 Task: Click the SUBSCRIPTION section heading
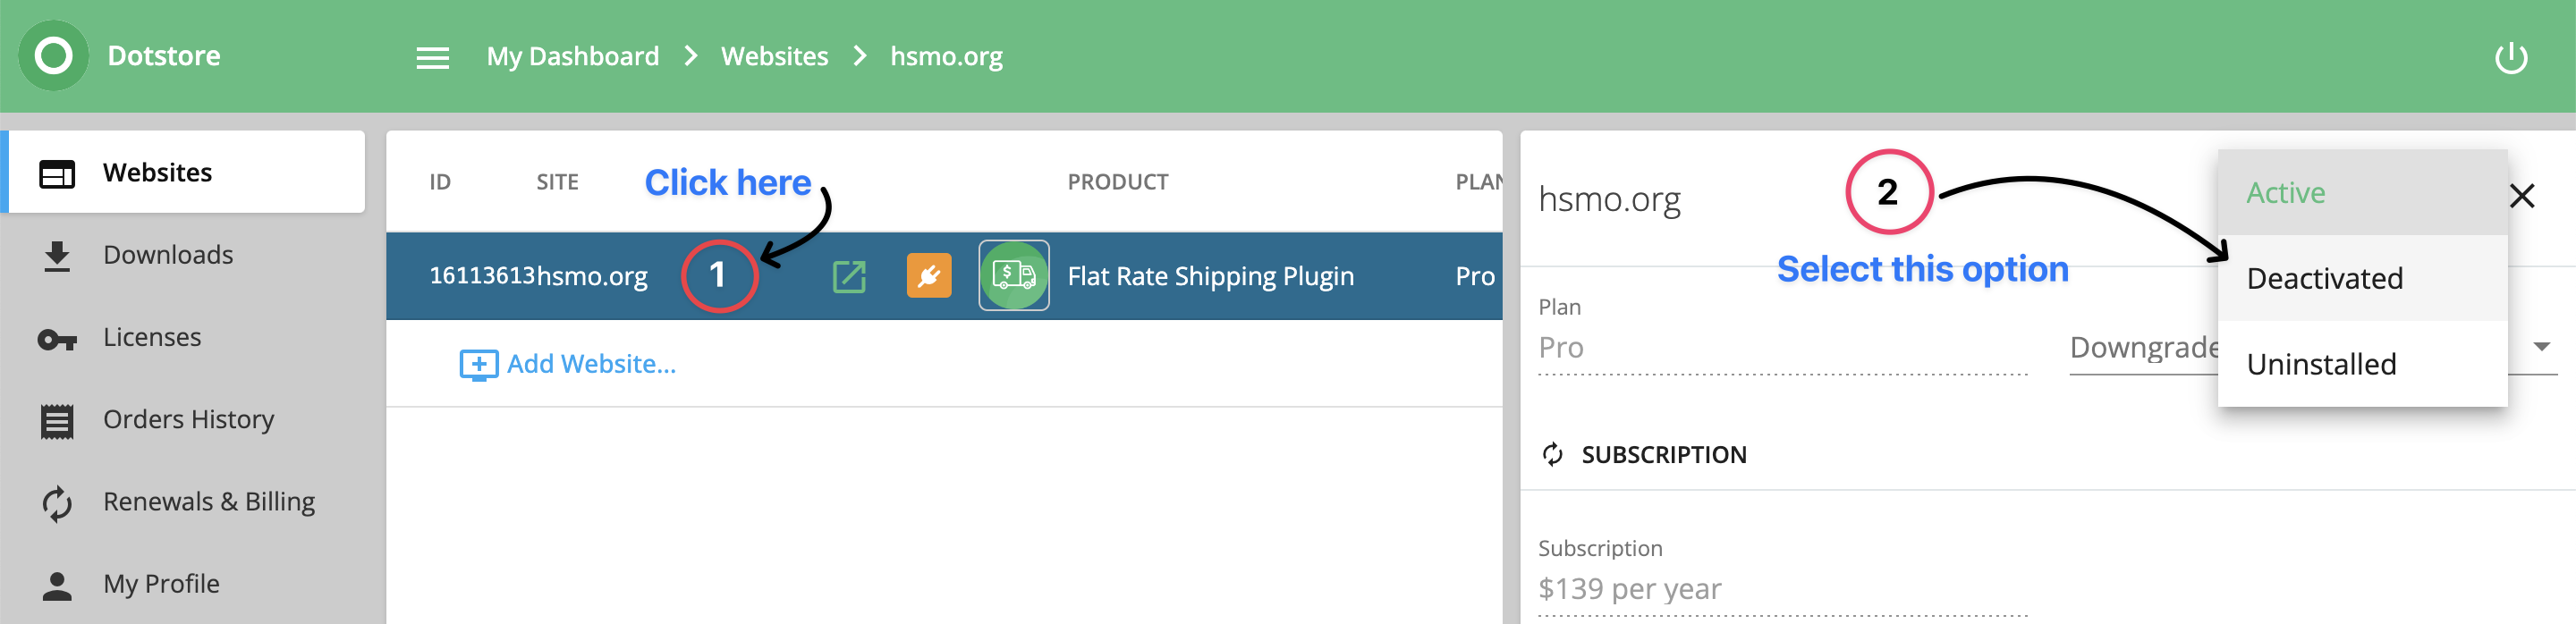1663,455
